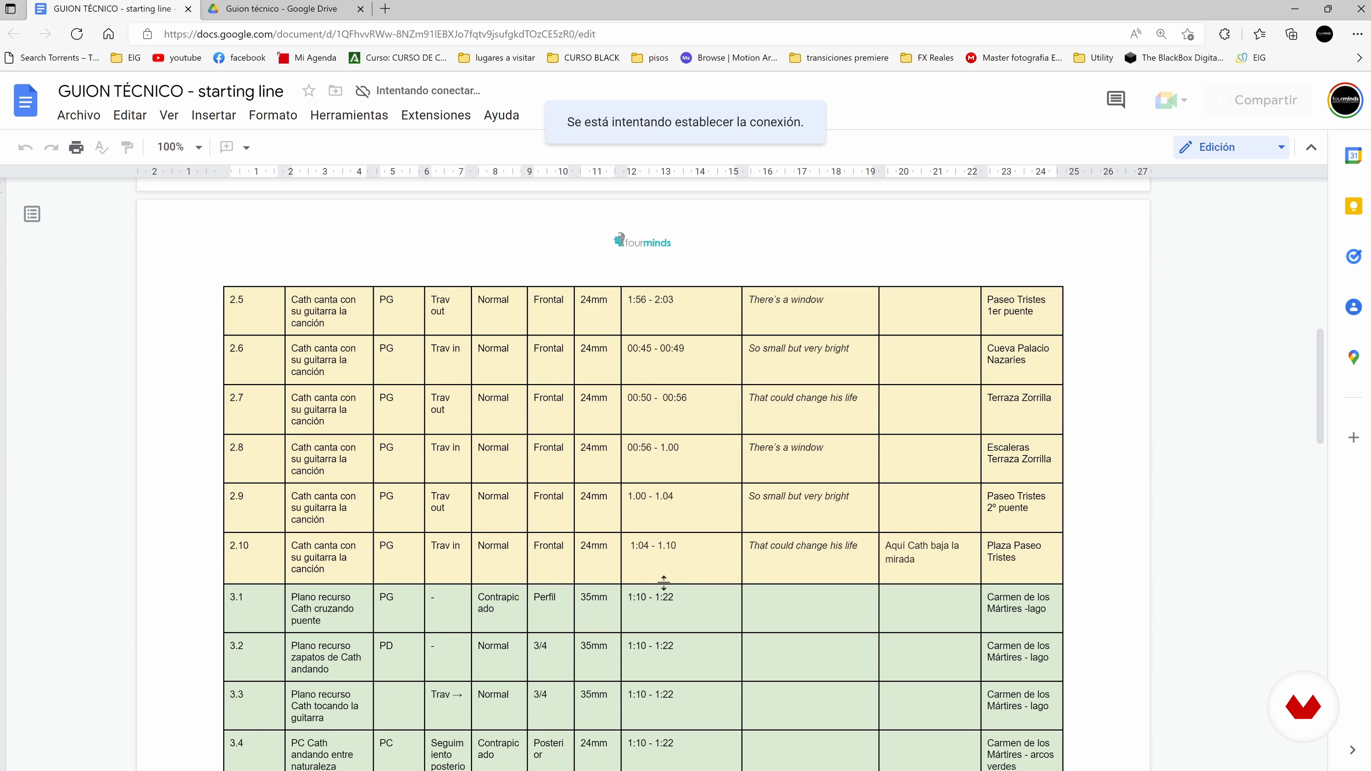Open the Google Docs home icon
Screen dimensions: 1371x771
pos(25,100)
